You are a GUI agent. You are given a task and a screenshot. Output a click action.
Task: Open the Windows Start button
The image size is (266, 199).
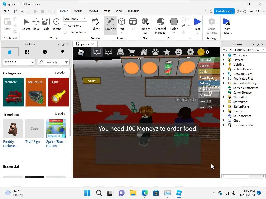tap(87, 193)
